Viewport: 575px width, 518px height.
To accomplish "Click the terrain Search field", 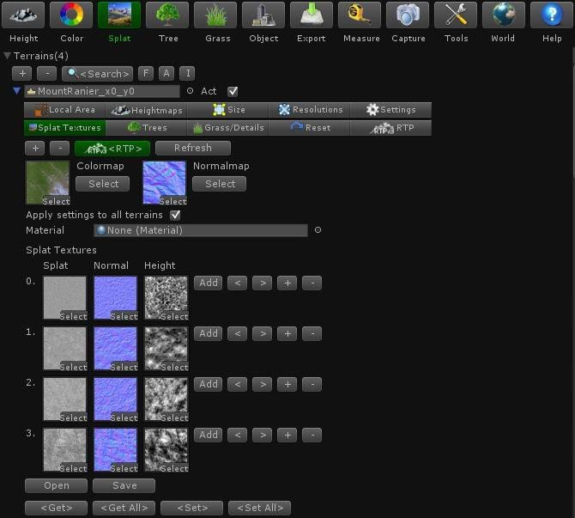I will tap(98, 74).
